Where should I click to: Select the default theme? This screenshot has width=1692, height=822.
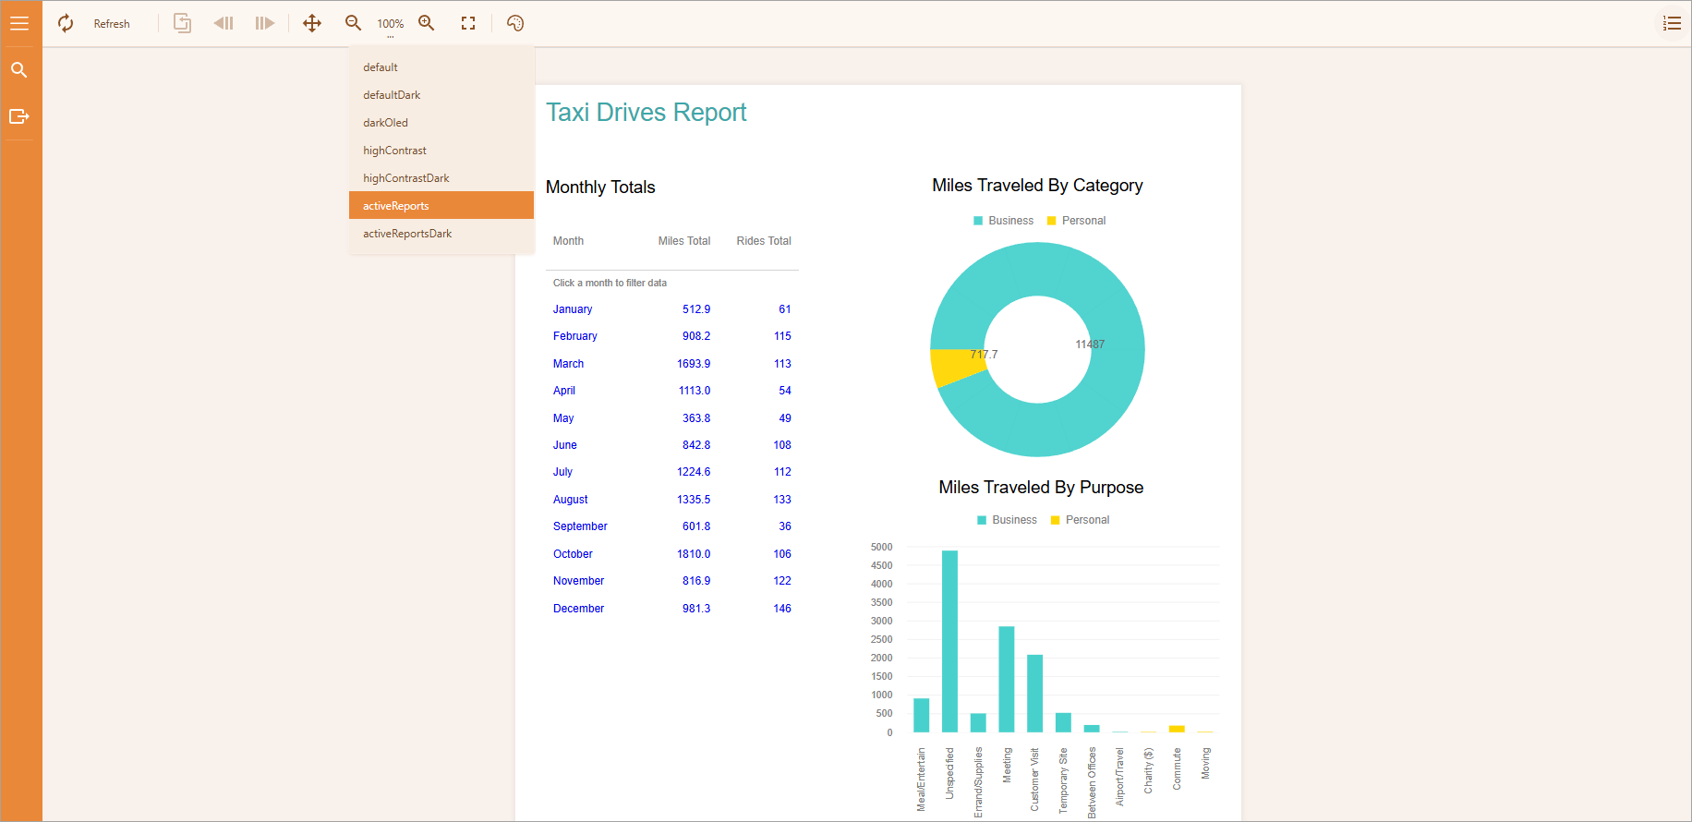point(441,67)
